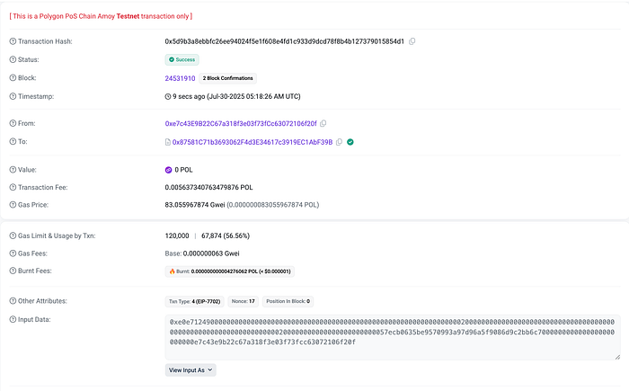Click the Burnt fees POL badge

point(230,271)
